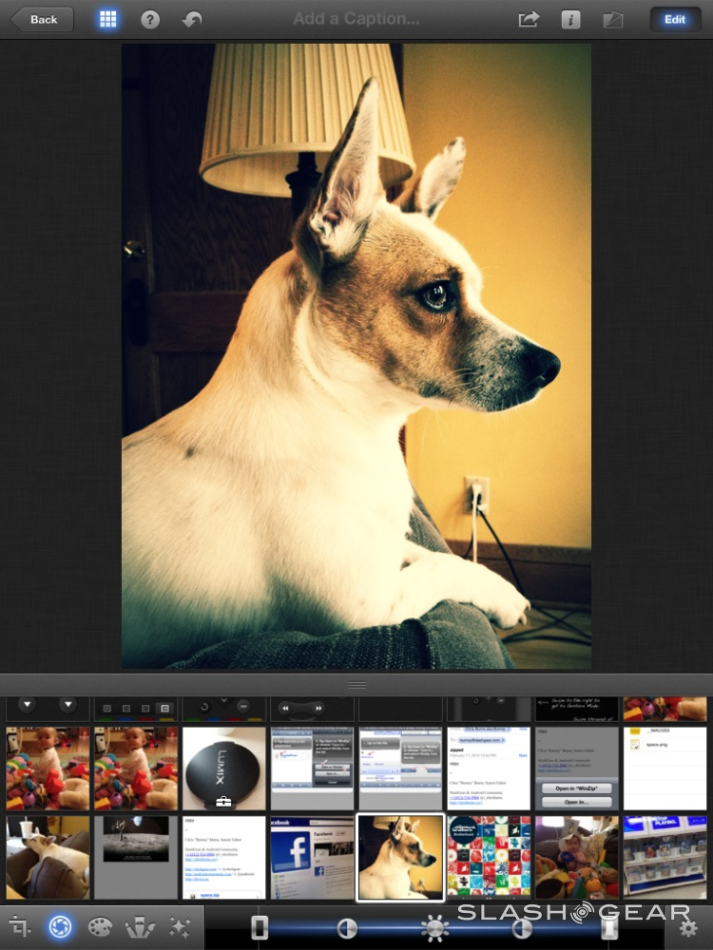Select the Facebook screenshot thumbnail
Image resolution: width=713 pixels, height=950 pixels.
click(x=312, y=857)
